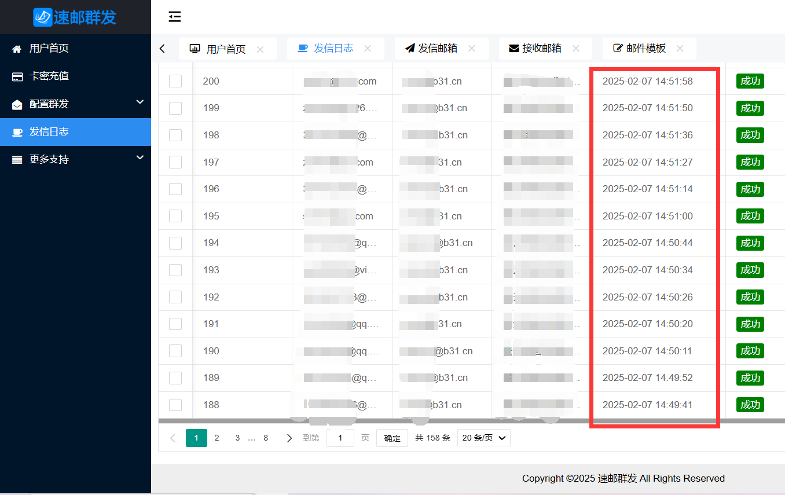Image resolution: width=785 pixels, height=495 pixels.
Task: Click the card icon next to 卡密充值
Action: 16,75
